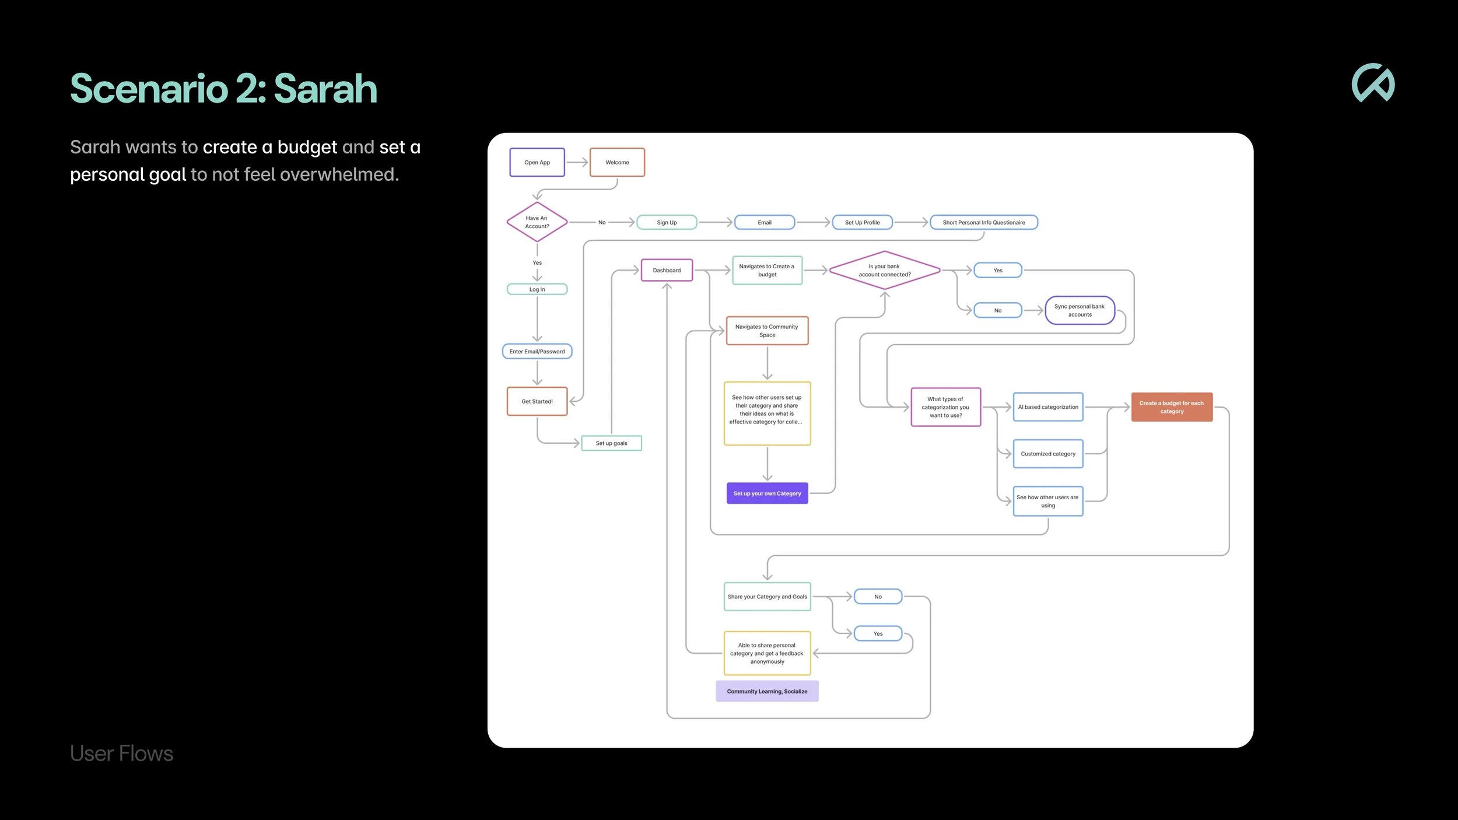The width and height of the screenshot is (1458, 820).
Task: Click the Set Up Profile node
Action: pos(862,222)
